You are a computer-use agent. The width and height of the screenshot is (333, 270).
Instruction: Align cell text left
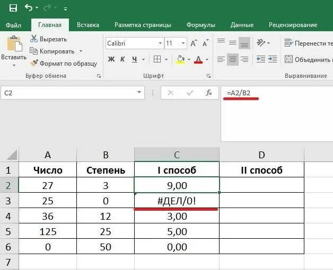click(221, 59)
